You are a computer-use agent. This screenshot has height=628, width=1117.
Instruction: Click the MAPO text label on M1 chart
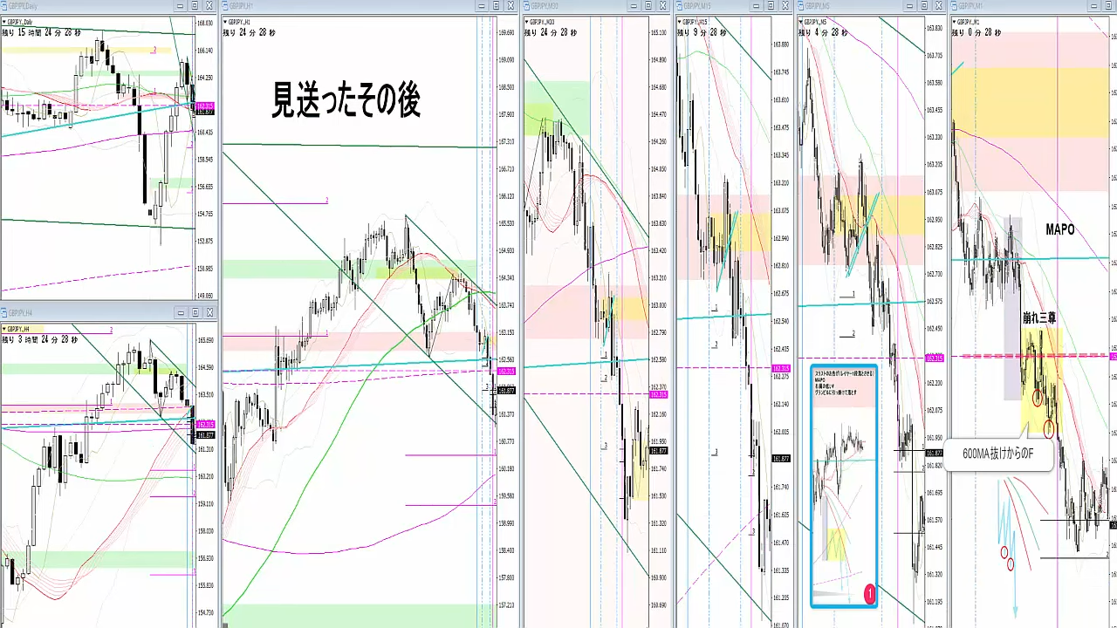tap(1059, 229)
